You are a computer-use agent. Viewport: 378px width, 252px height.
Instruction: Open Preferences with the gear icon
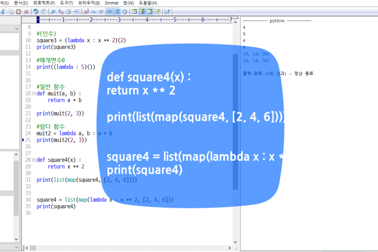pyautogui.click(x=125, y=11)
